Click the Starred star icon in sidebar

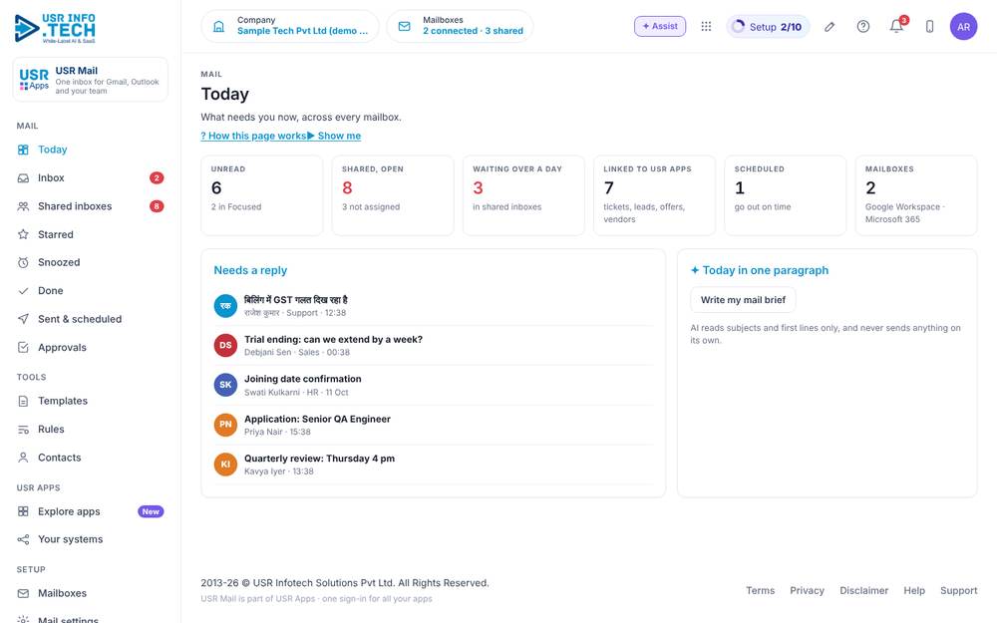[24, 234]
